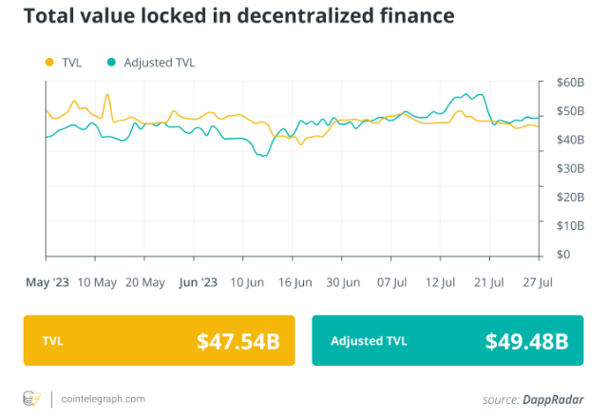Click the Cointelegraph coin logo icon
Viewport: 609px width, 418px height.
(32, 398)
